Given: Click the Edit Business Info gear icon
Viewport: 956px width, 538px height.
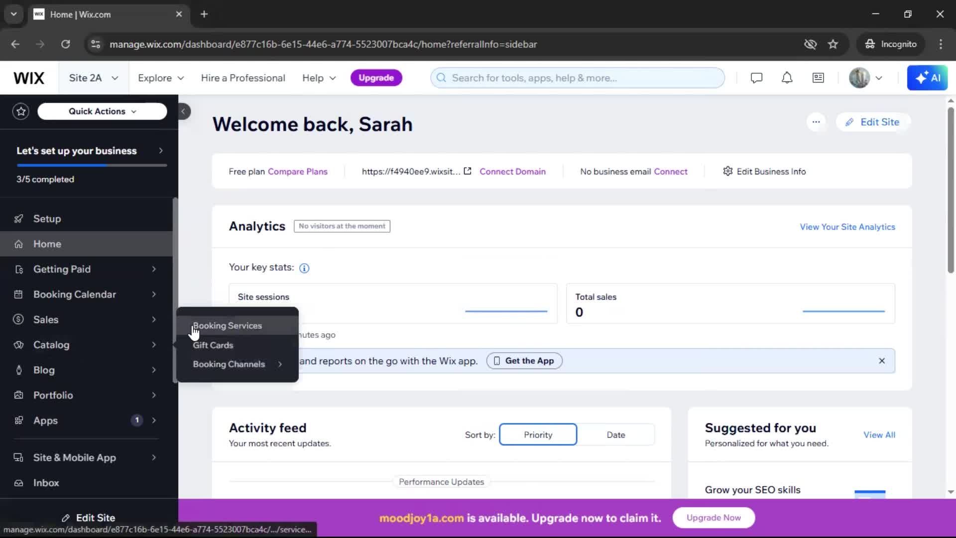Looking at the screenshot, I should 727,171.
